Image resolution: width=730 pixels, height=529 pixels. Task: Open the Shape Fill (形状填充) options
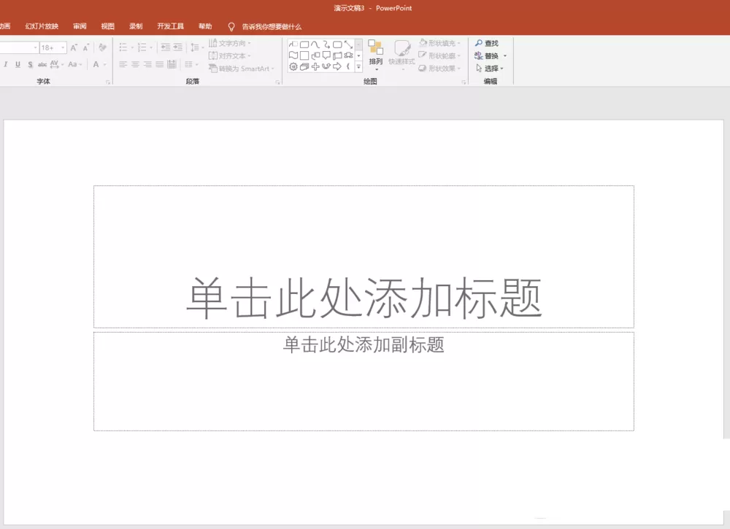point(439,43)
